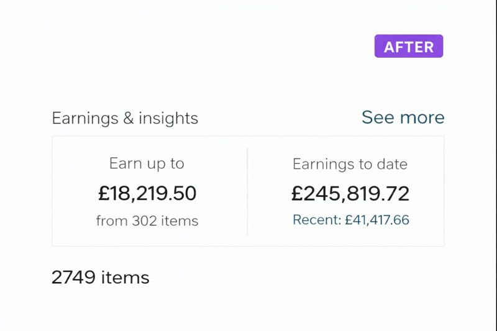Click the pound sign of £245,819.72
This screenshot has height=331, width=497.
(x=297, y=194)
